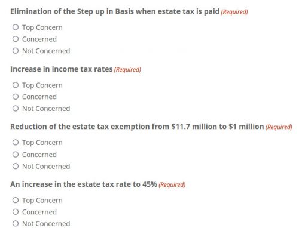Viewport: 305px width, 228px height.
Task: Pick Not Concerned for income tax rates
Action: (16, 109)
